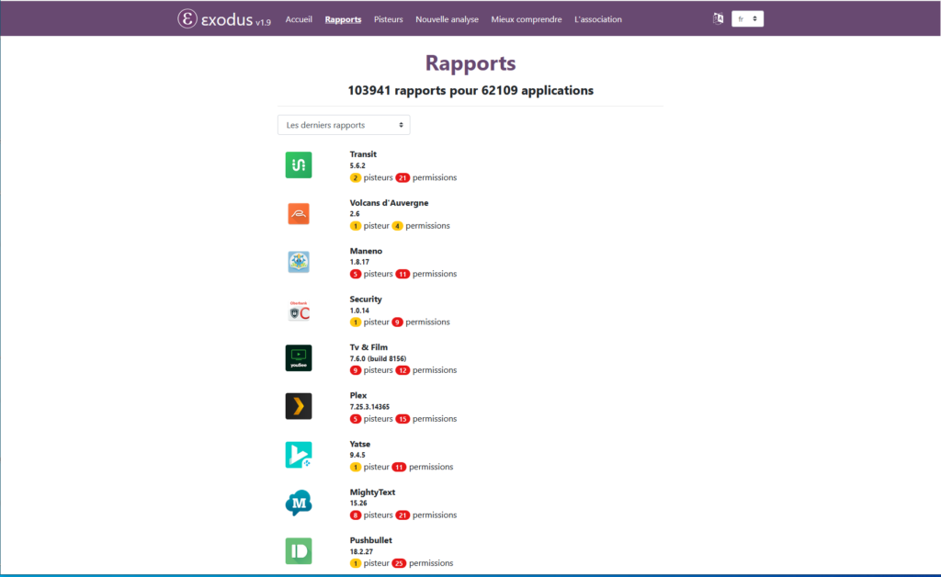Click version text '15.26'

pos(358,503)
